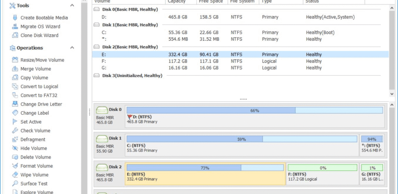Sort by the Type column header
Viewport: 398px width, 194px height.
[x=281, y=2]
